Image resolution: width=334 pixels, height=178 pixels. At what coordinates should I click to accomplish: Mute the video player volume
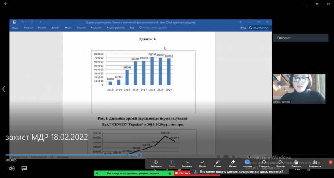pyautogui.click(x=12, y=169)
